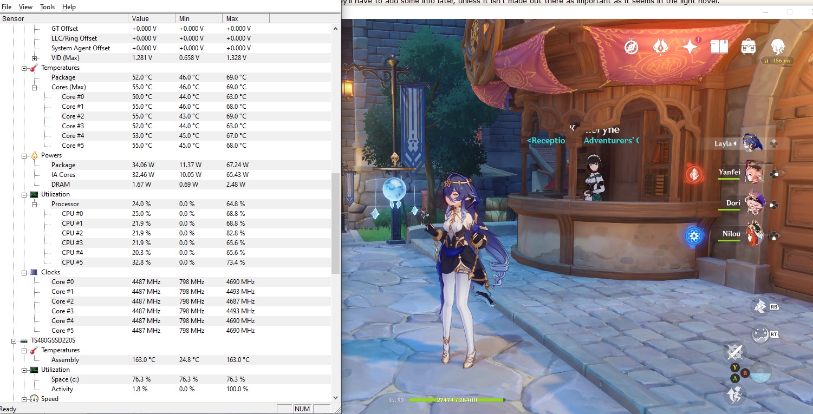Select Layla's active character portrait
The height and width of the screenshot is (414, 813).
[753, 143]
